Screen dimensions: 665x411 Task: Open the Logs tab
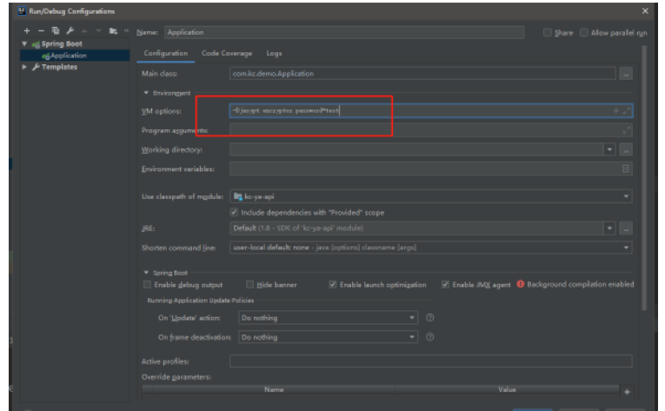(x=274, y=54)
